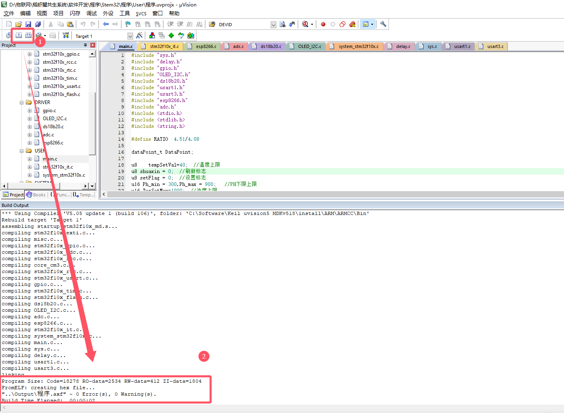Open the 帮助 menu
Image resolution: width=564 pixels, height=413 pixels.
coord(174,13)
